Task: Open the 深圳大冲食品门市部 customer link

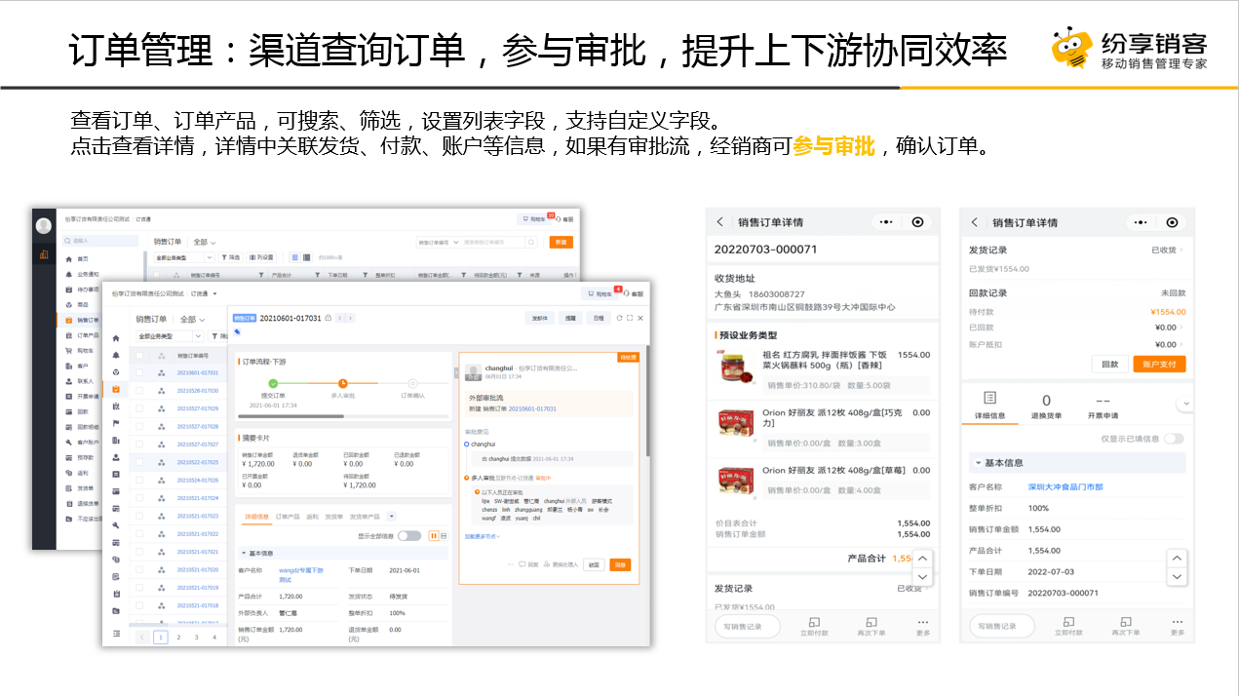Action: (x=1065, y=486)
